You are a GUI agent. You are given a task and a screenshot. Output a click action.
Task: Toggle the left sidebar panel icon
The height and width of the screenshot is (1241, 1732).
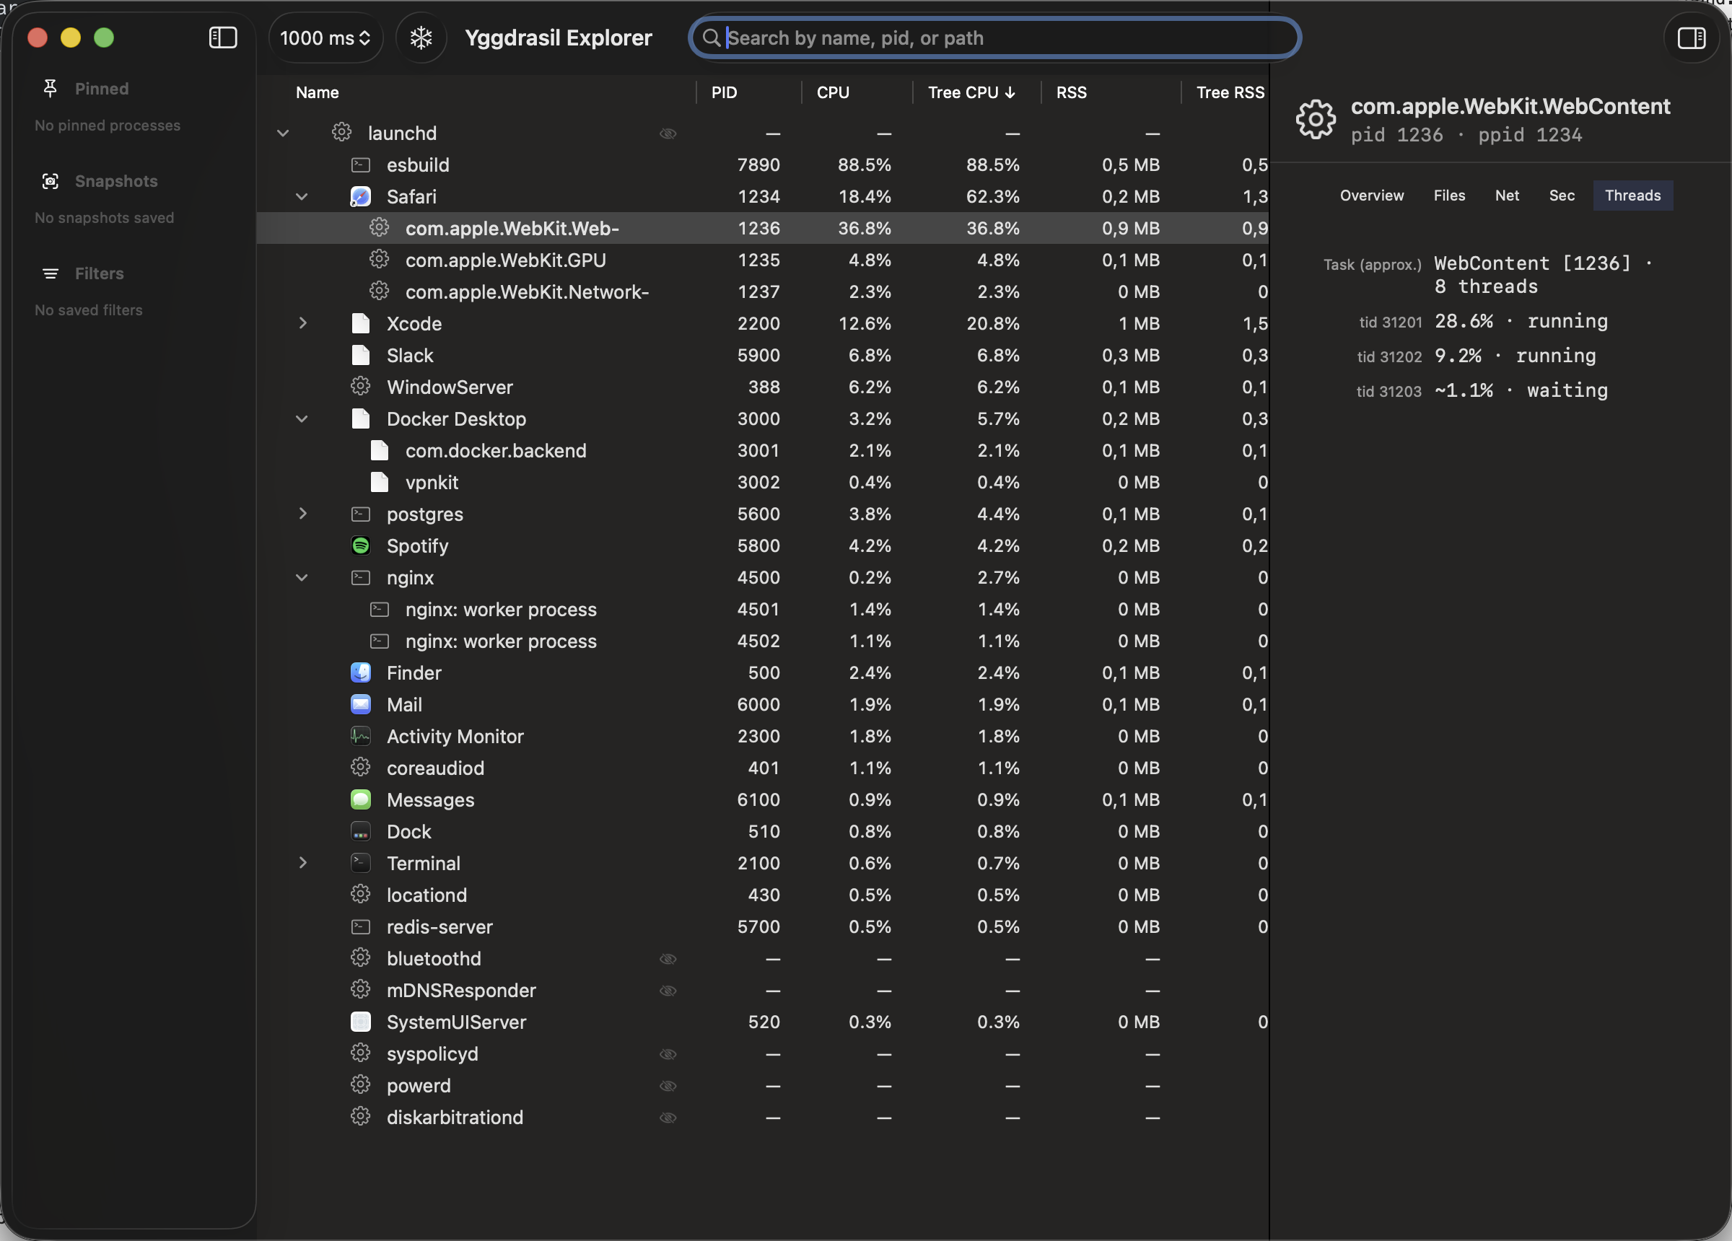click(223, 38)
